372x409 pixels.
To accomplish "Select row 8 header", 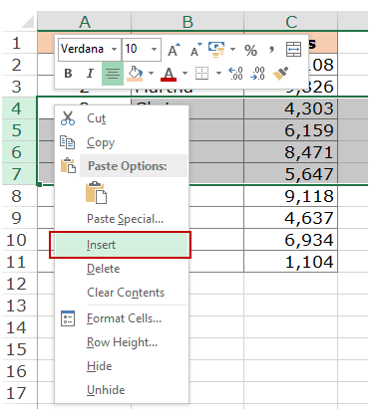I will [x=19, y=196].
